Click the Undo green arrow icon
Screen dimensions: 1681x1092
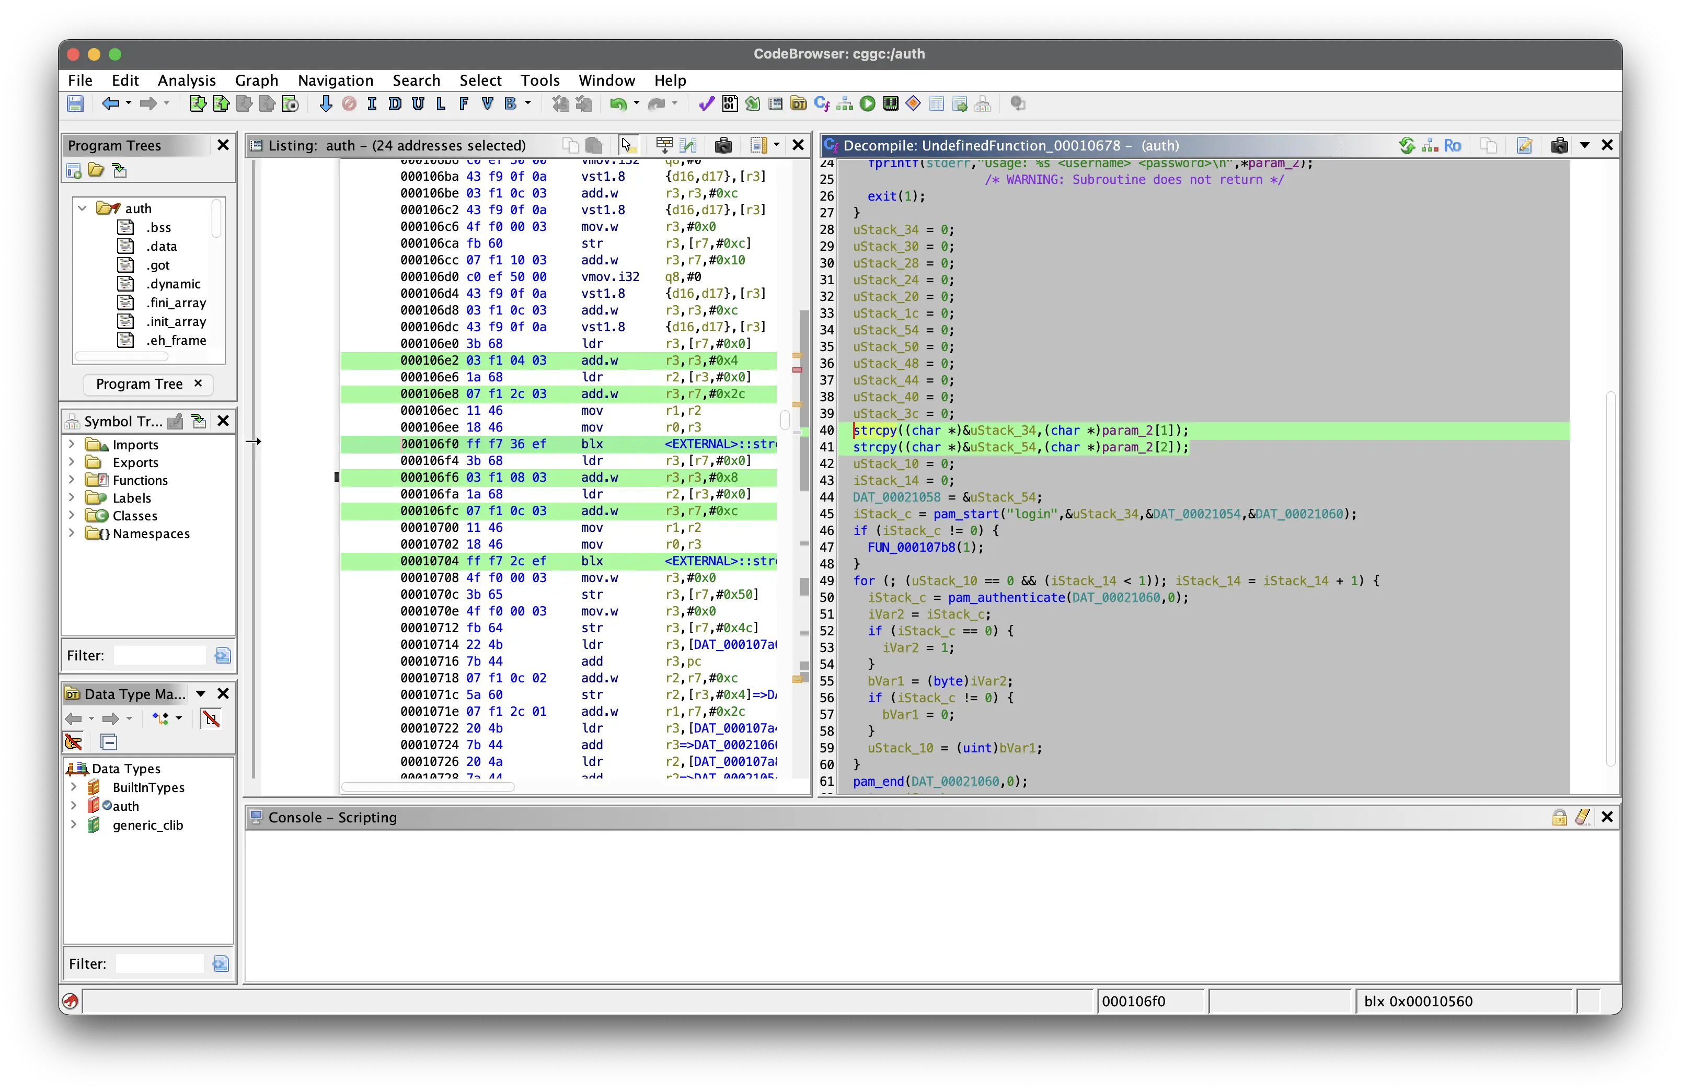618,104
